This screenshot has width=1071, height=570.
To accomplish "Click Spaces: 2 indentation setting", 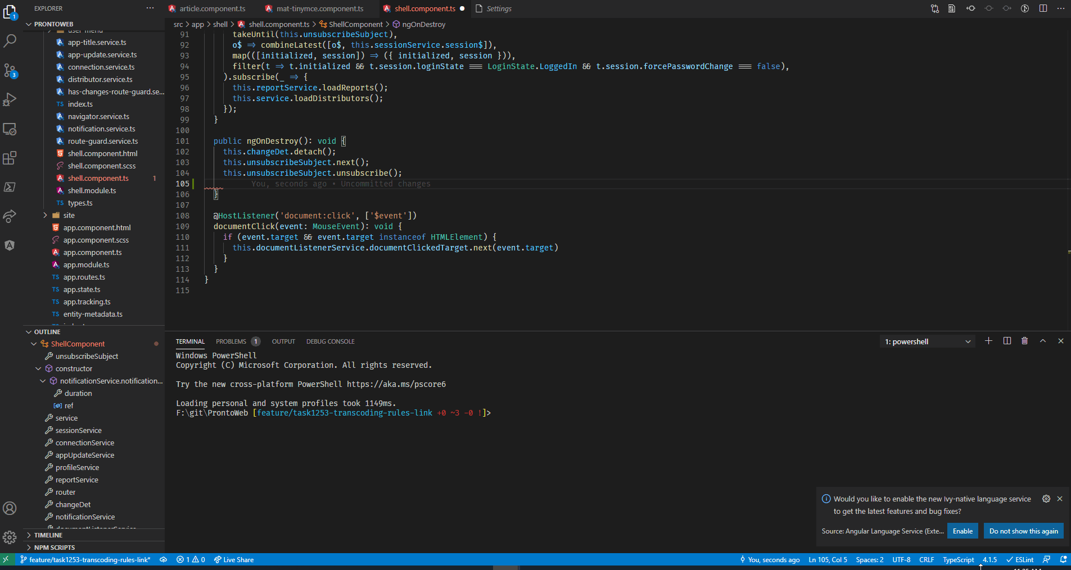I will pos(869,560).
